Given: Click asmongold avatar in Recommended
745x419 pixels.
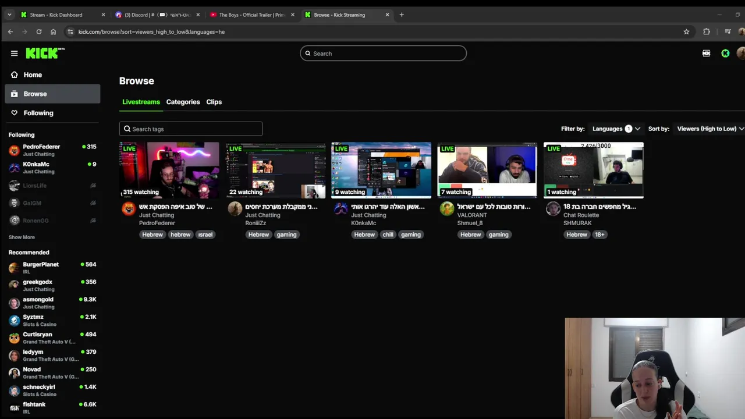Looking at the screenshot, I should 14,303.
